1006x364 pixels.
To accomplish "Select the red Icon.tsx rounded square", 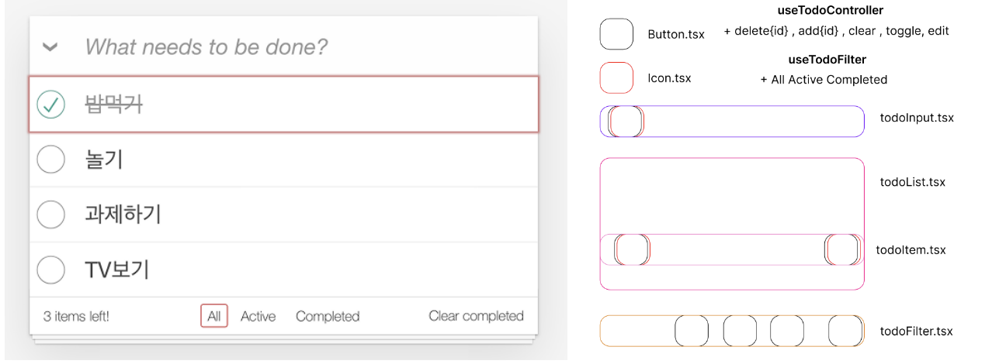I will coord(616,77).
